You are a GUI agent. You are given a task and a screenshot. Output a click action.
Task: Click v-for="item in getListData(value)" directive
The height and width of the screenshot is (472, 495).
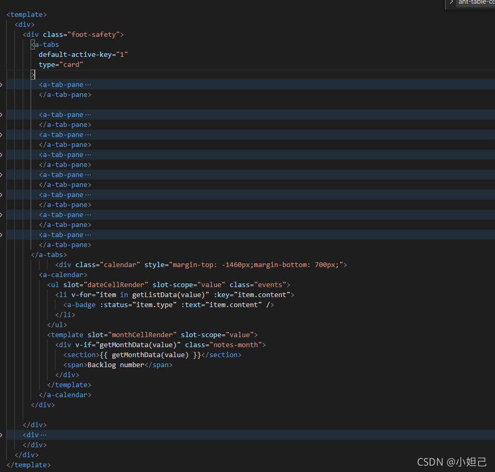[x=140, y=294]
